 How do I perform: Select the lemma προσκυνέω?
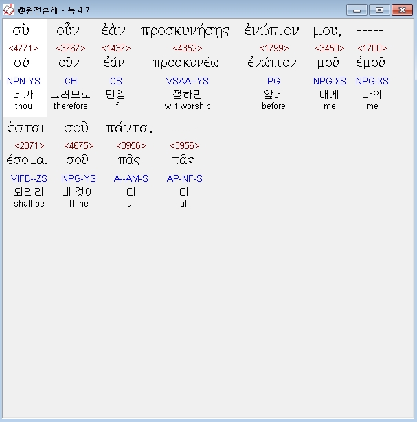(186, 63)
